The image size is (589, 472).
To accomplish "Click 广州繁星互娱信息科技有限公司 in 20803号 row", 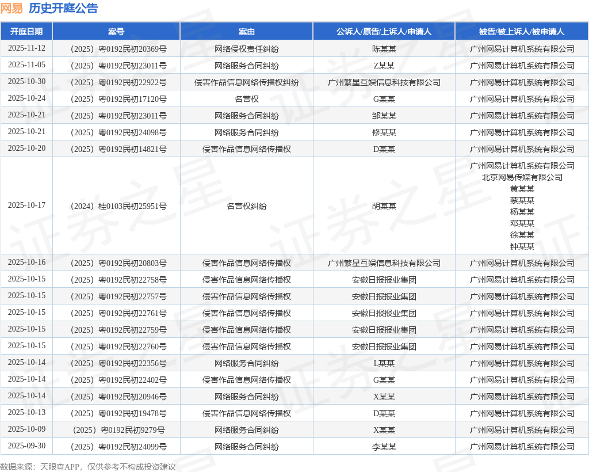I will point(384,263).
